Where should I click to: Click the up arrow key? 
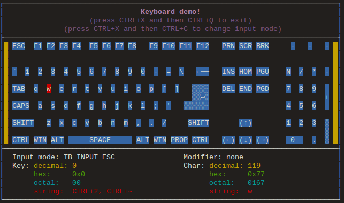click(x=246, y=123)
